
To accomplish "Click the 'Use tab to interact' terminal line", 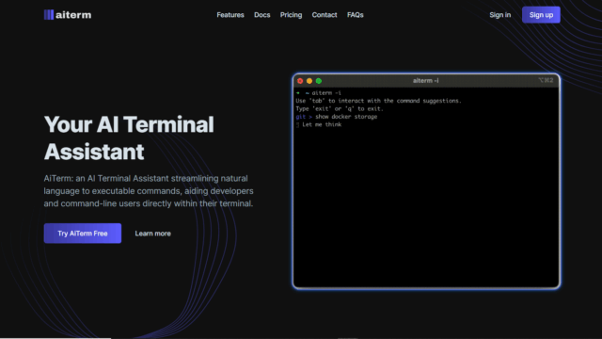I will (x=378, y=101).
